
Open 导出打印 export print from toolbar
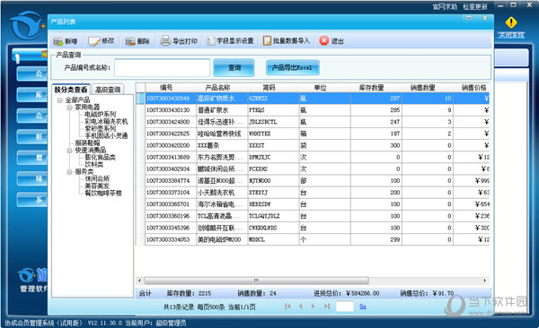pos(179,41)
